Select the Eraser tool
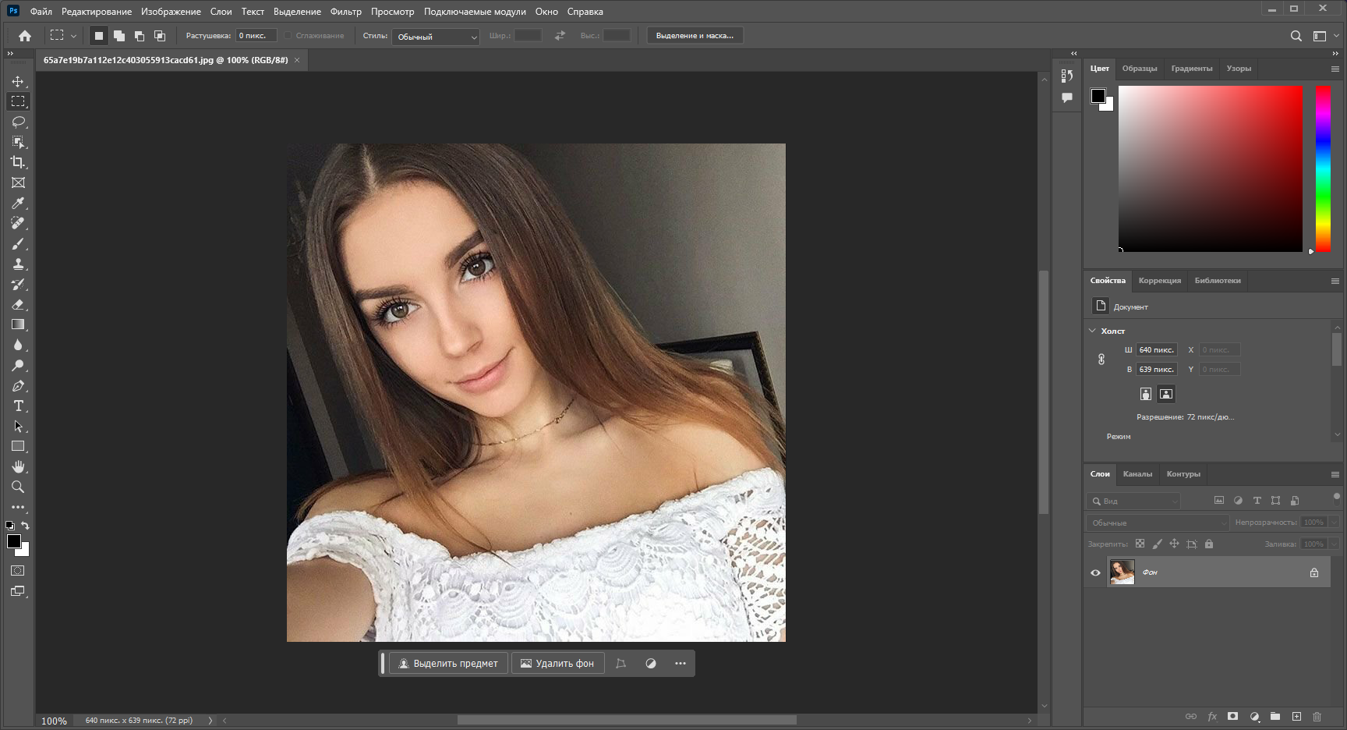1347x730 pixels. tap(18, 304)
